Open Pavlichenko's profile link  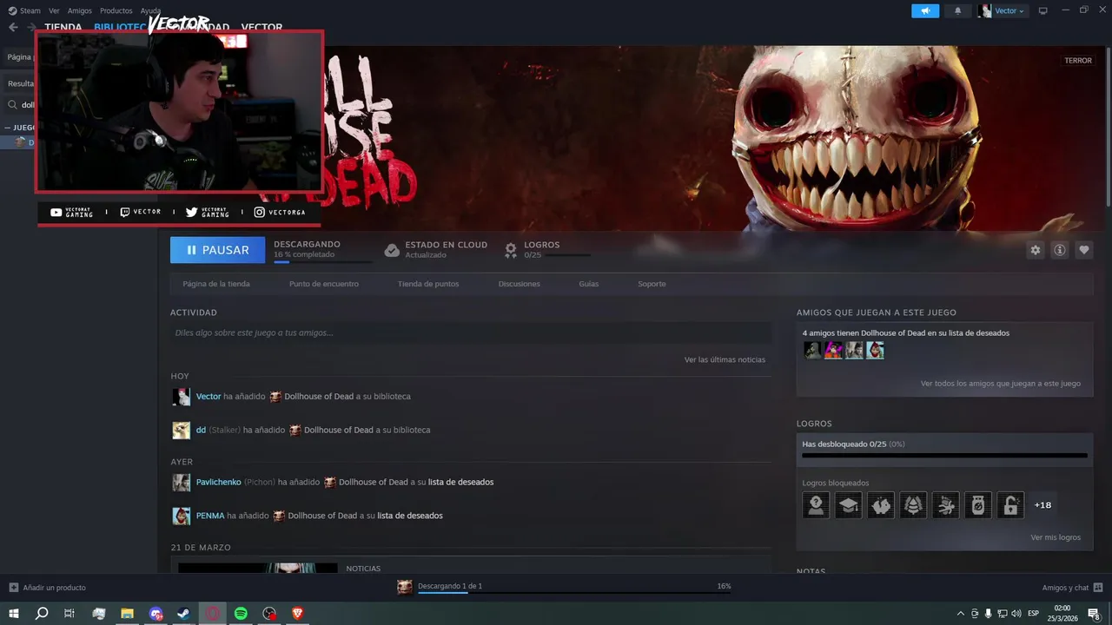pyautogui.click(x=218, y=482)
